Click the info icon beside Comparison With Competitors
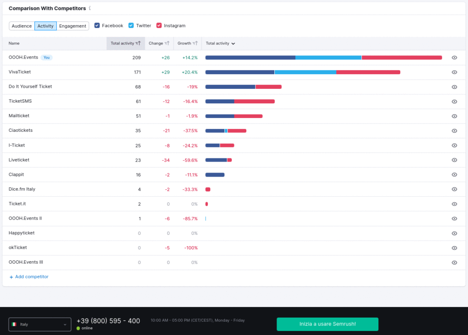468x335 pixels. coord(90,8)
